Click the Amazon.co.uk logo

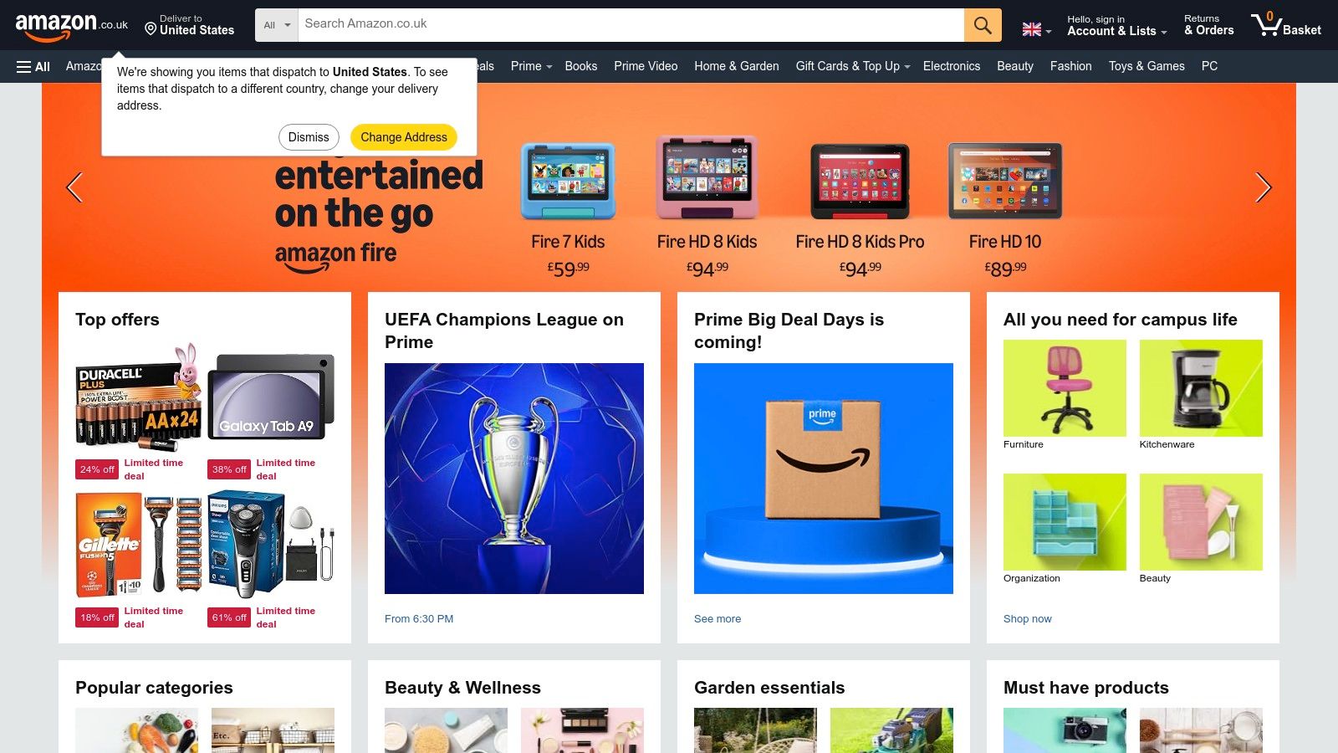71,27
